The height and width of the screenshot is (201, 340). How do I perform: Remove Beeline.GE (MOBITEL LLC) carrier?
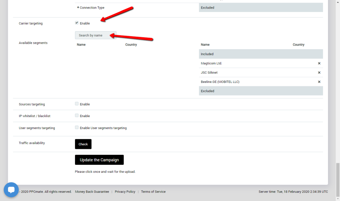[x=319, y=82]
